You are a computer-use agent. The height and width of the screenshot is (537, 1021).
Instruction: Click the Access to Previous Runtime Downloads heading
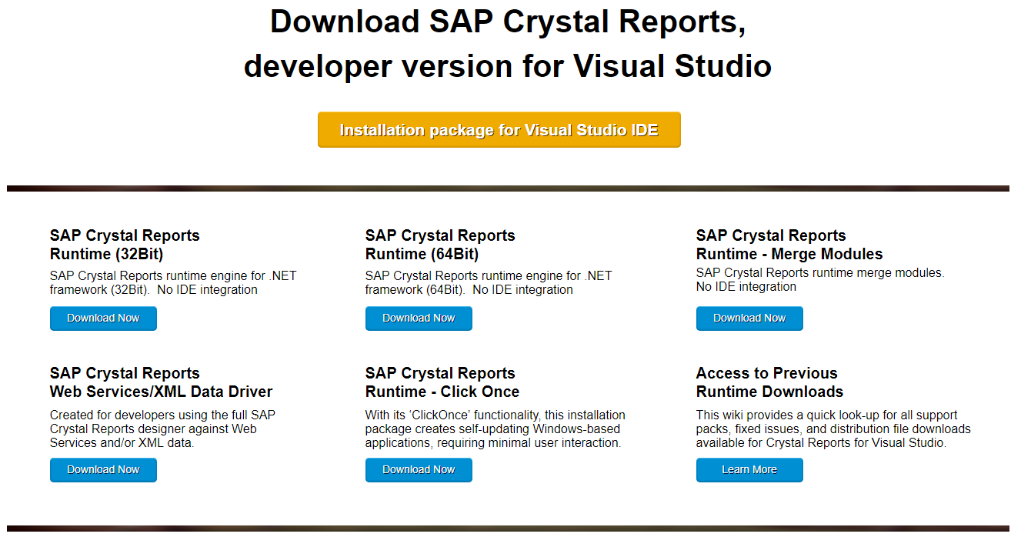coord(769,382)
